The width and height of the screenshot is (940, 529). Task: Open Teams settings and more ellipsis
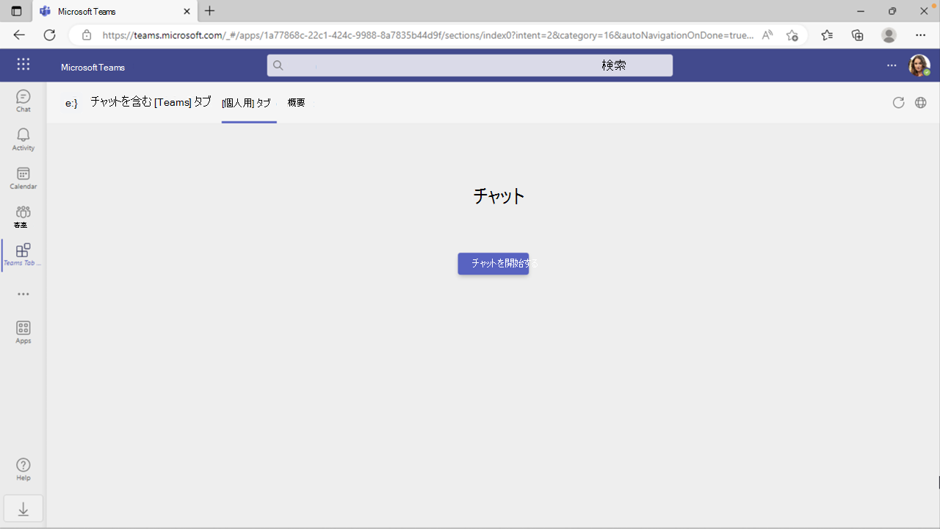click(x=892, y=65)
